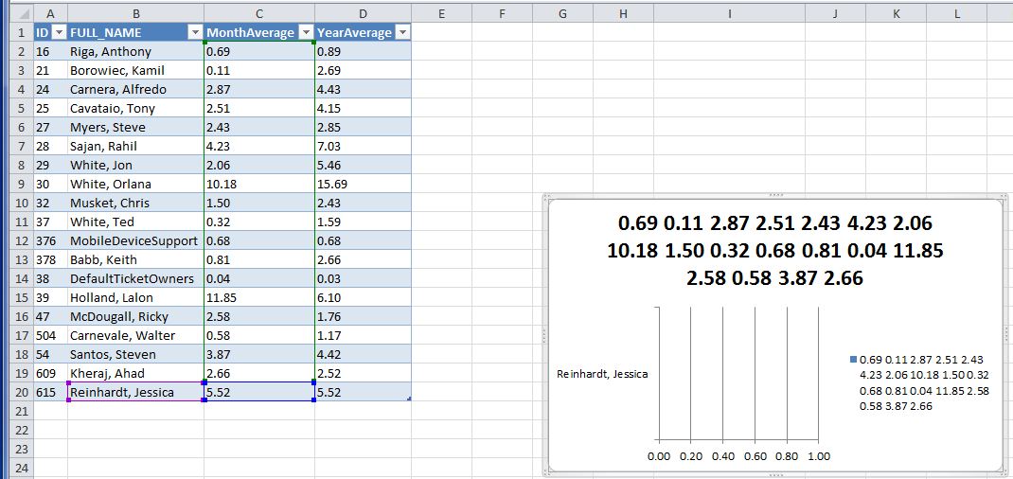Click cell with MobileDeviceSupport
Viewport: 1013px width, 479px height.
point(135,240)
